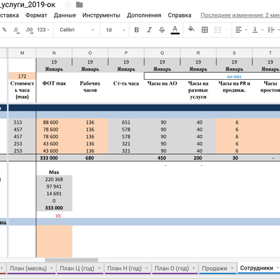Open cell borders menu

pyautogui.click(x=204, y=30)
